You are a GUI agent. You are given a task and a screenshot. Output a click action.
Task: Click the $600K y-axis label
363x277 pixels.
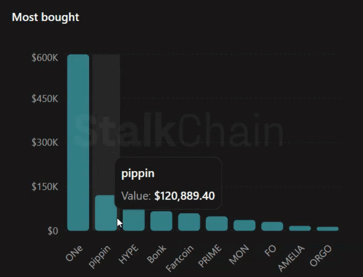pyautogui.click(x=45, y=58)
